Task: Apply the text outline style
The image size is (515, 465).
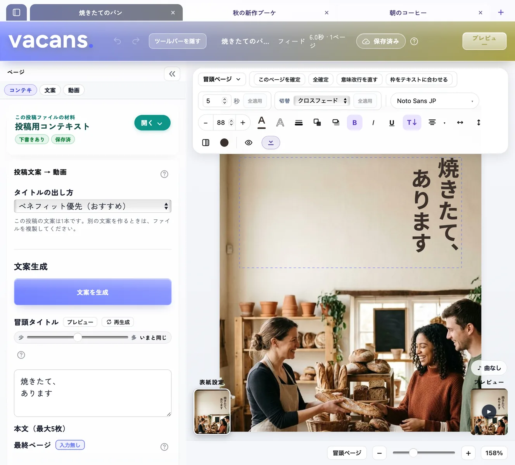Action: pos(280,122)
